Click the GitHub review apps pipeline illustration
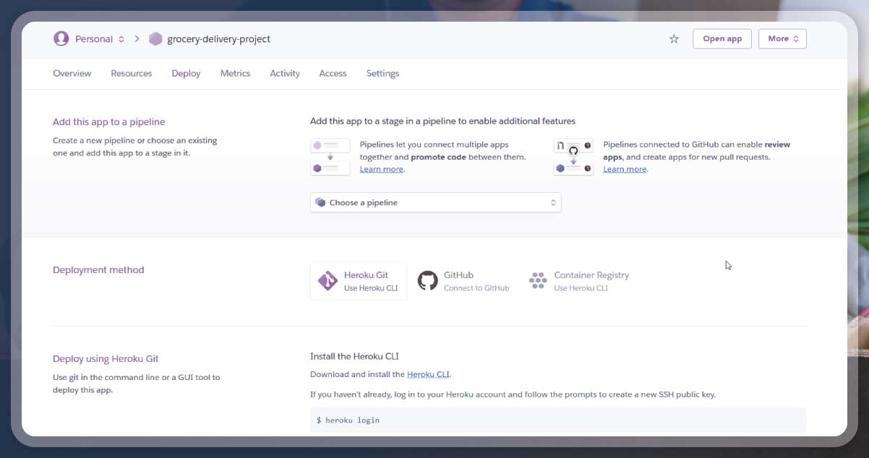Image resolution: width=869 pixels, height=458 pixels. click(573, 157)
